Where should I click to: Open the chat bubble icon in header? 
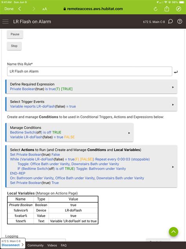click(x=170, y=21)
